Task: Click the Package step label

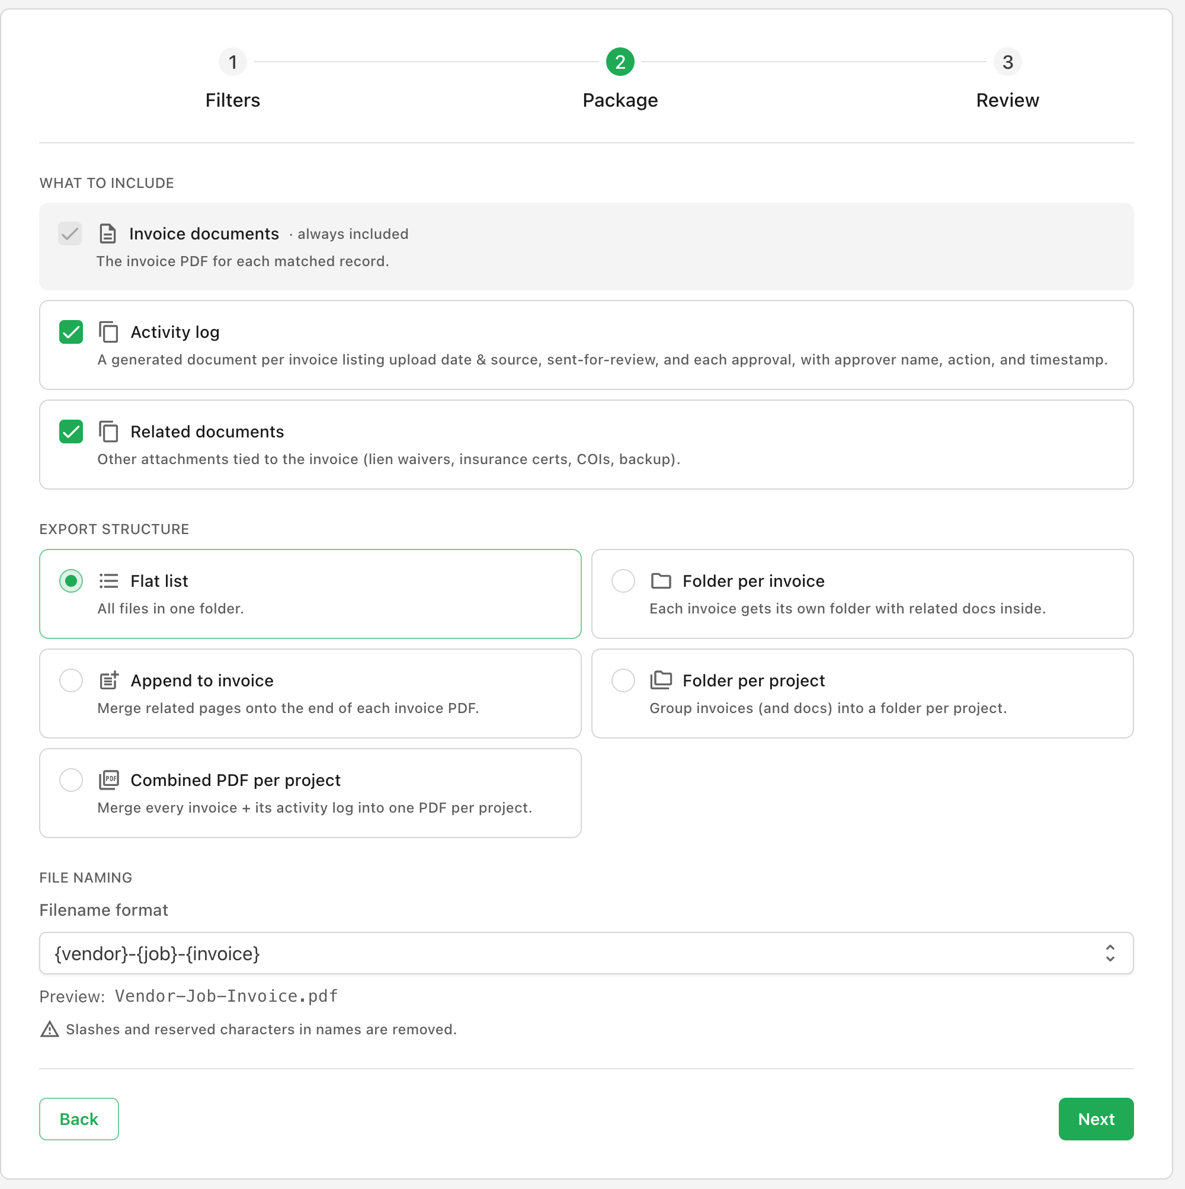Action: 620,100
